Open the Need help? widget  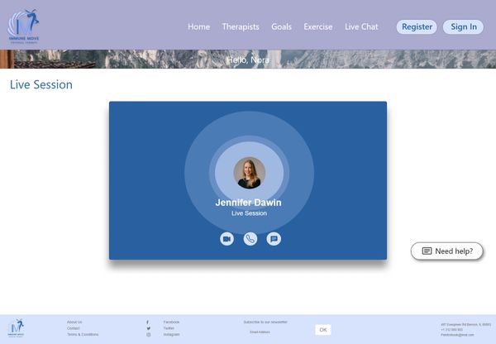click(x=446, y=251)
